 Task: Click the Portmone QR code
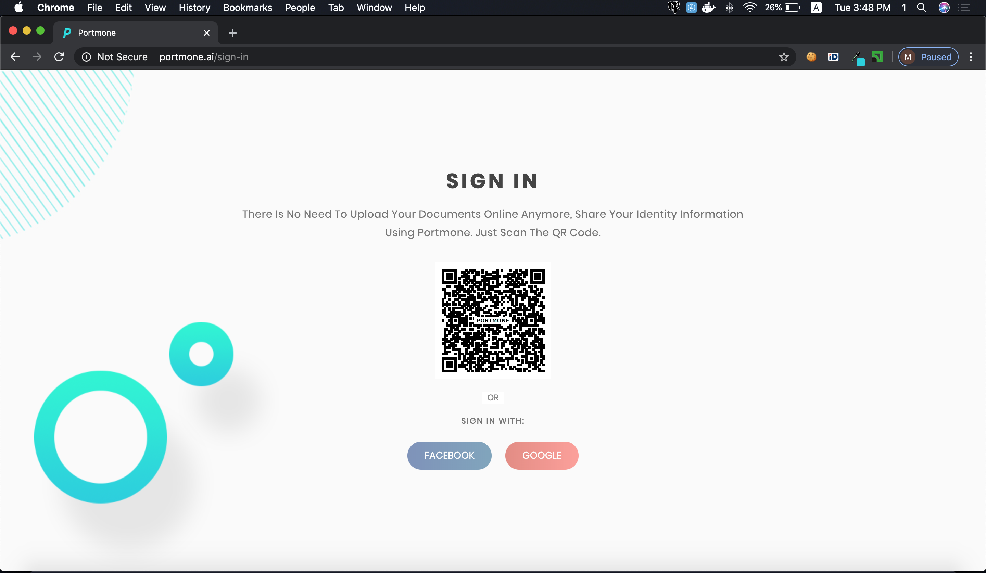[493, 321]
